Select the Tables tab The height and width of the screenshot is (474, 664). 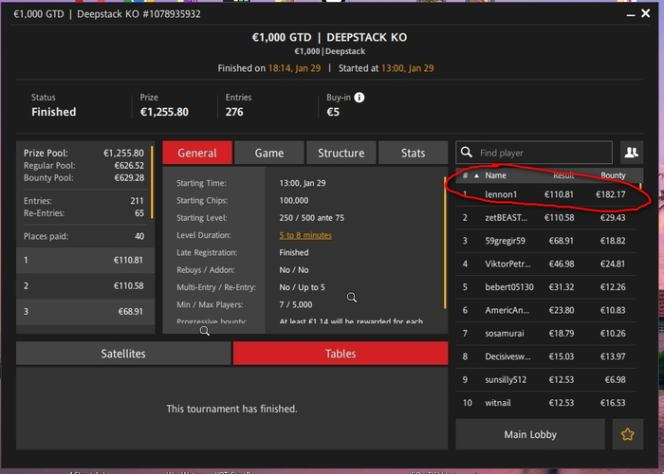pos(341,354)
